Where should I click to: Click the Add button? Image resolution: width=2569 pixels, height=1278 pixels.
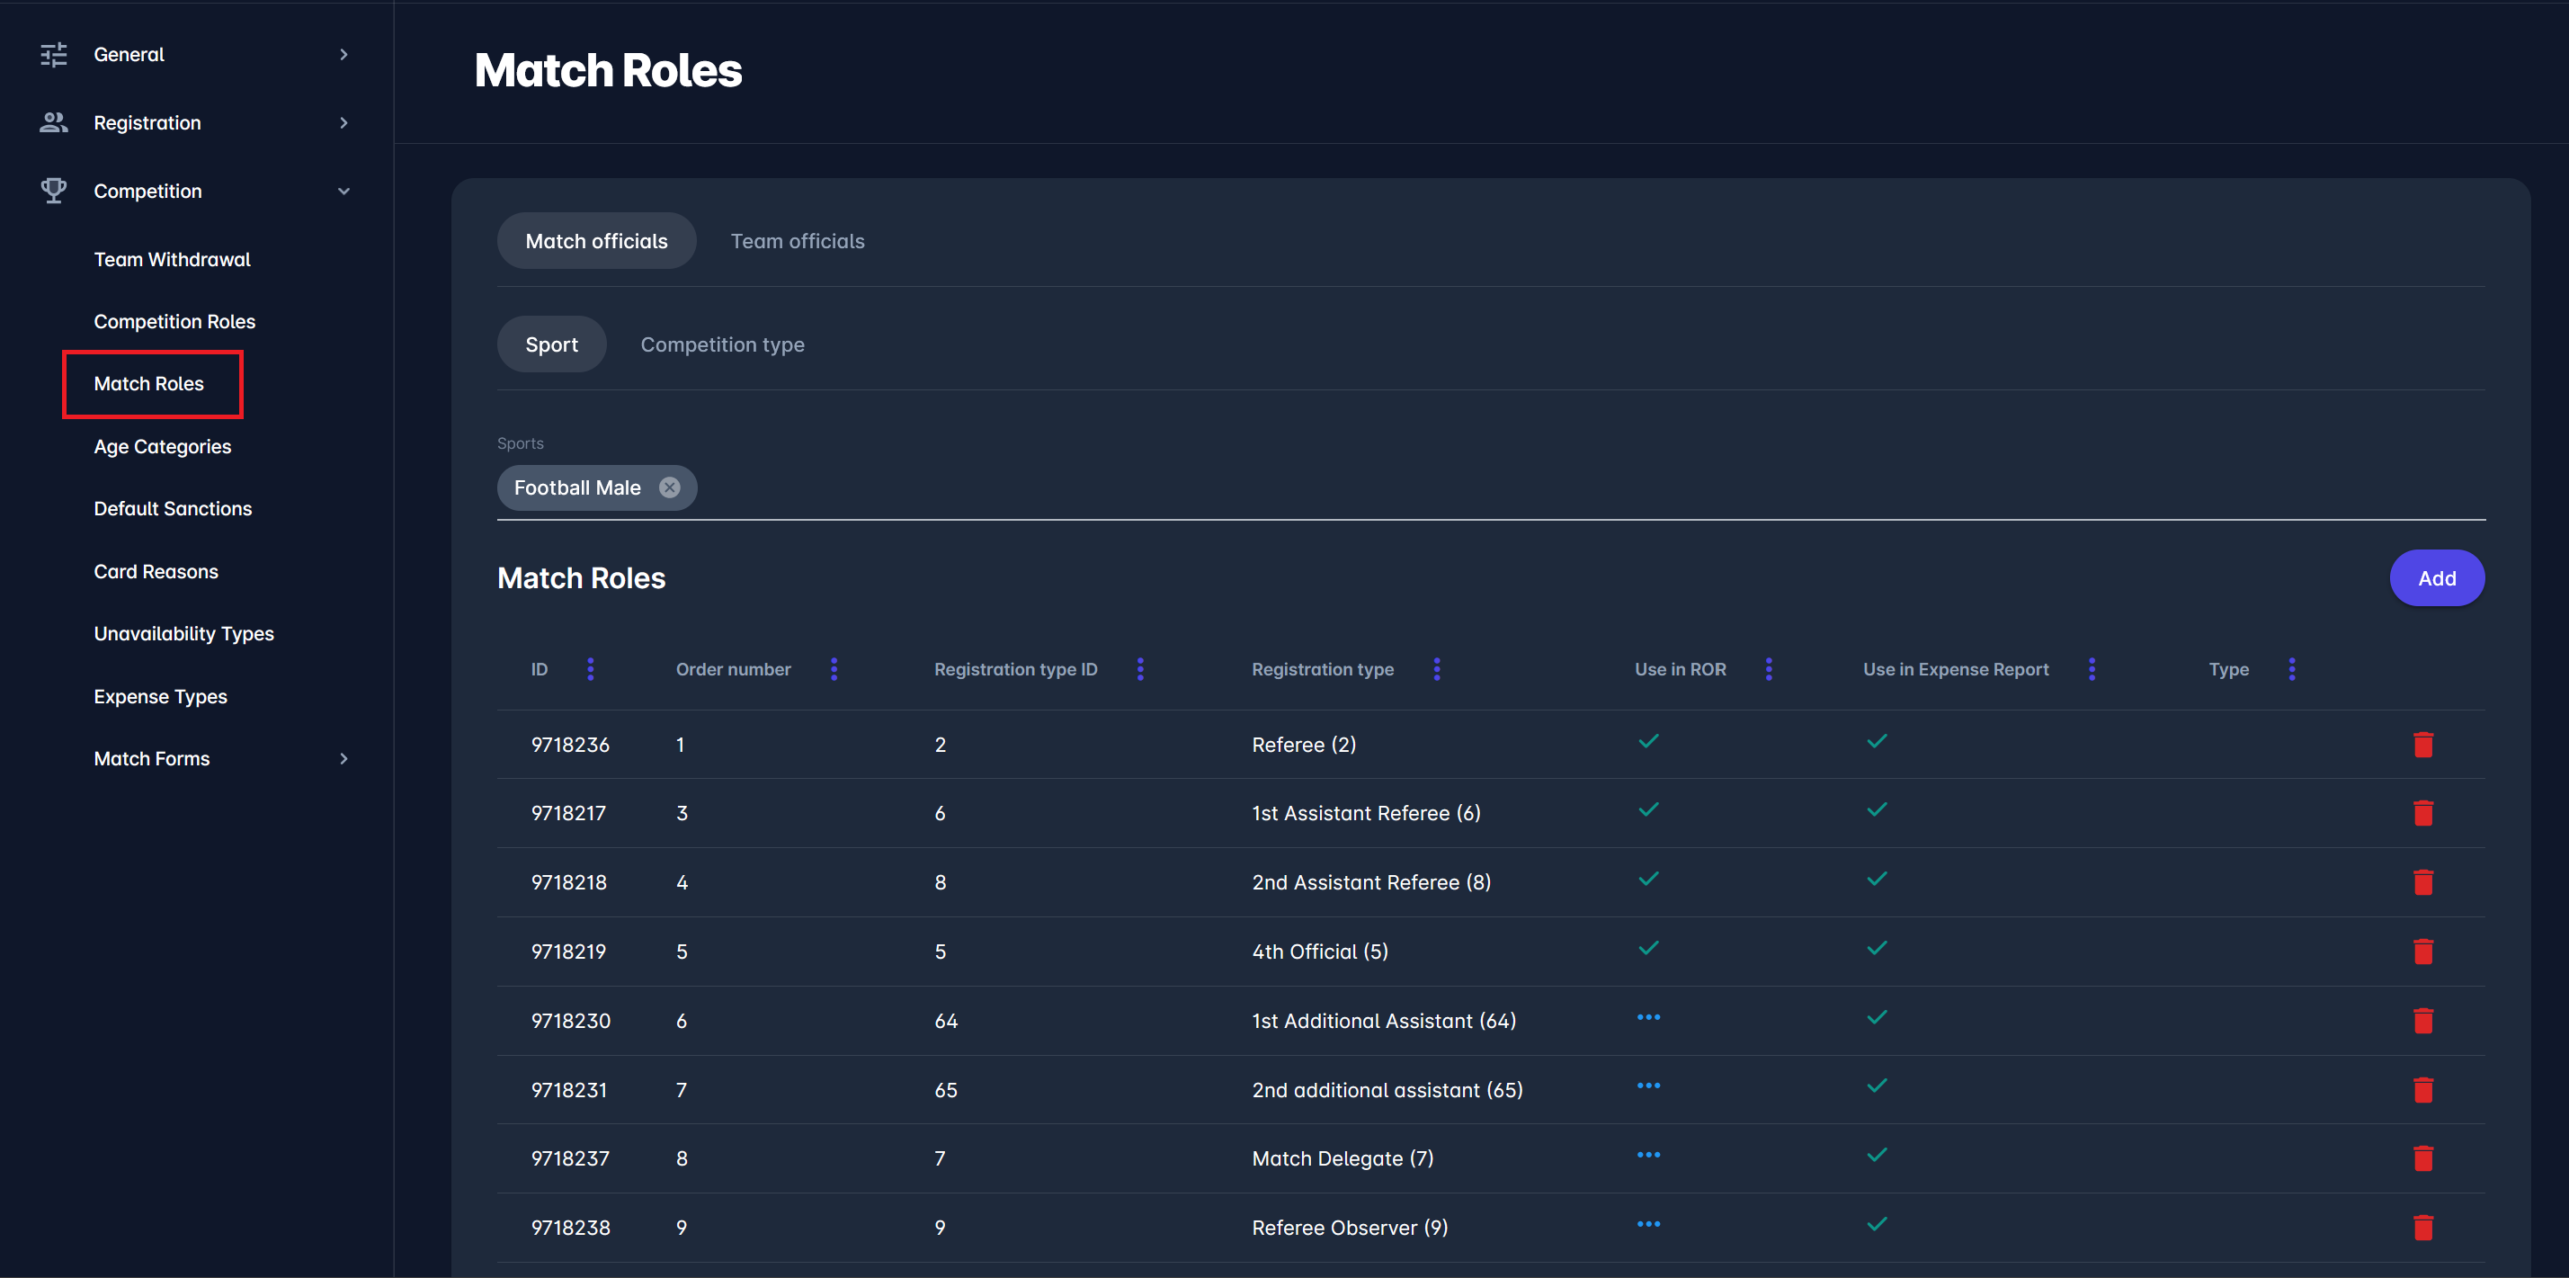click(2435, 578)
